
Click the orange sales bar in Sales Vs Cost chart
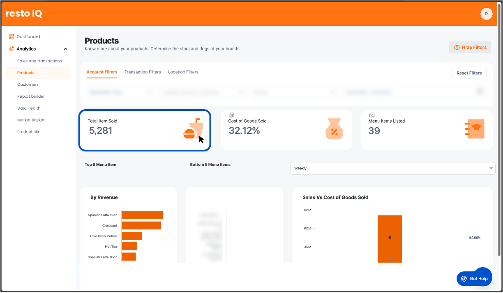tap(390, 239)
